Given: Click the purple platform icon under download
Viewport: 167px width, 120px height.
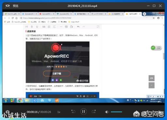Looking at the screenshot, I should pyautogui.click(x=57, y=80).
